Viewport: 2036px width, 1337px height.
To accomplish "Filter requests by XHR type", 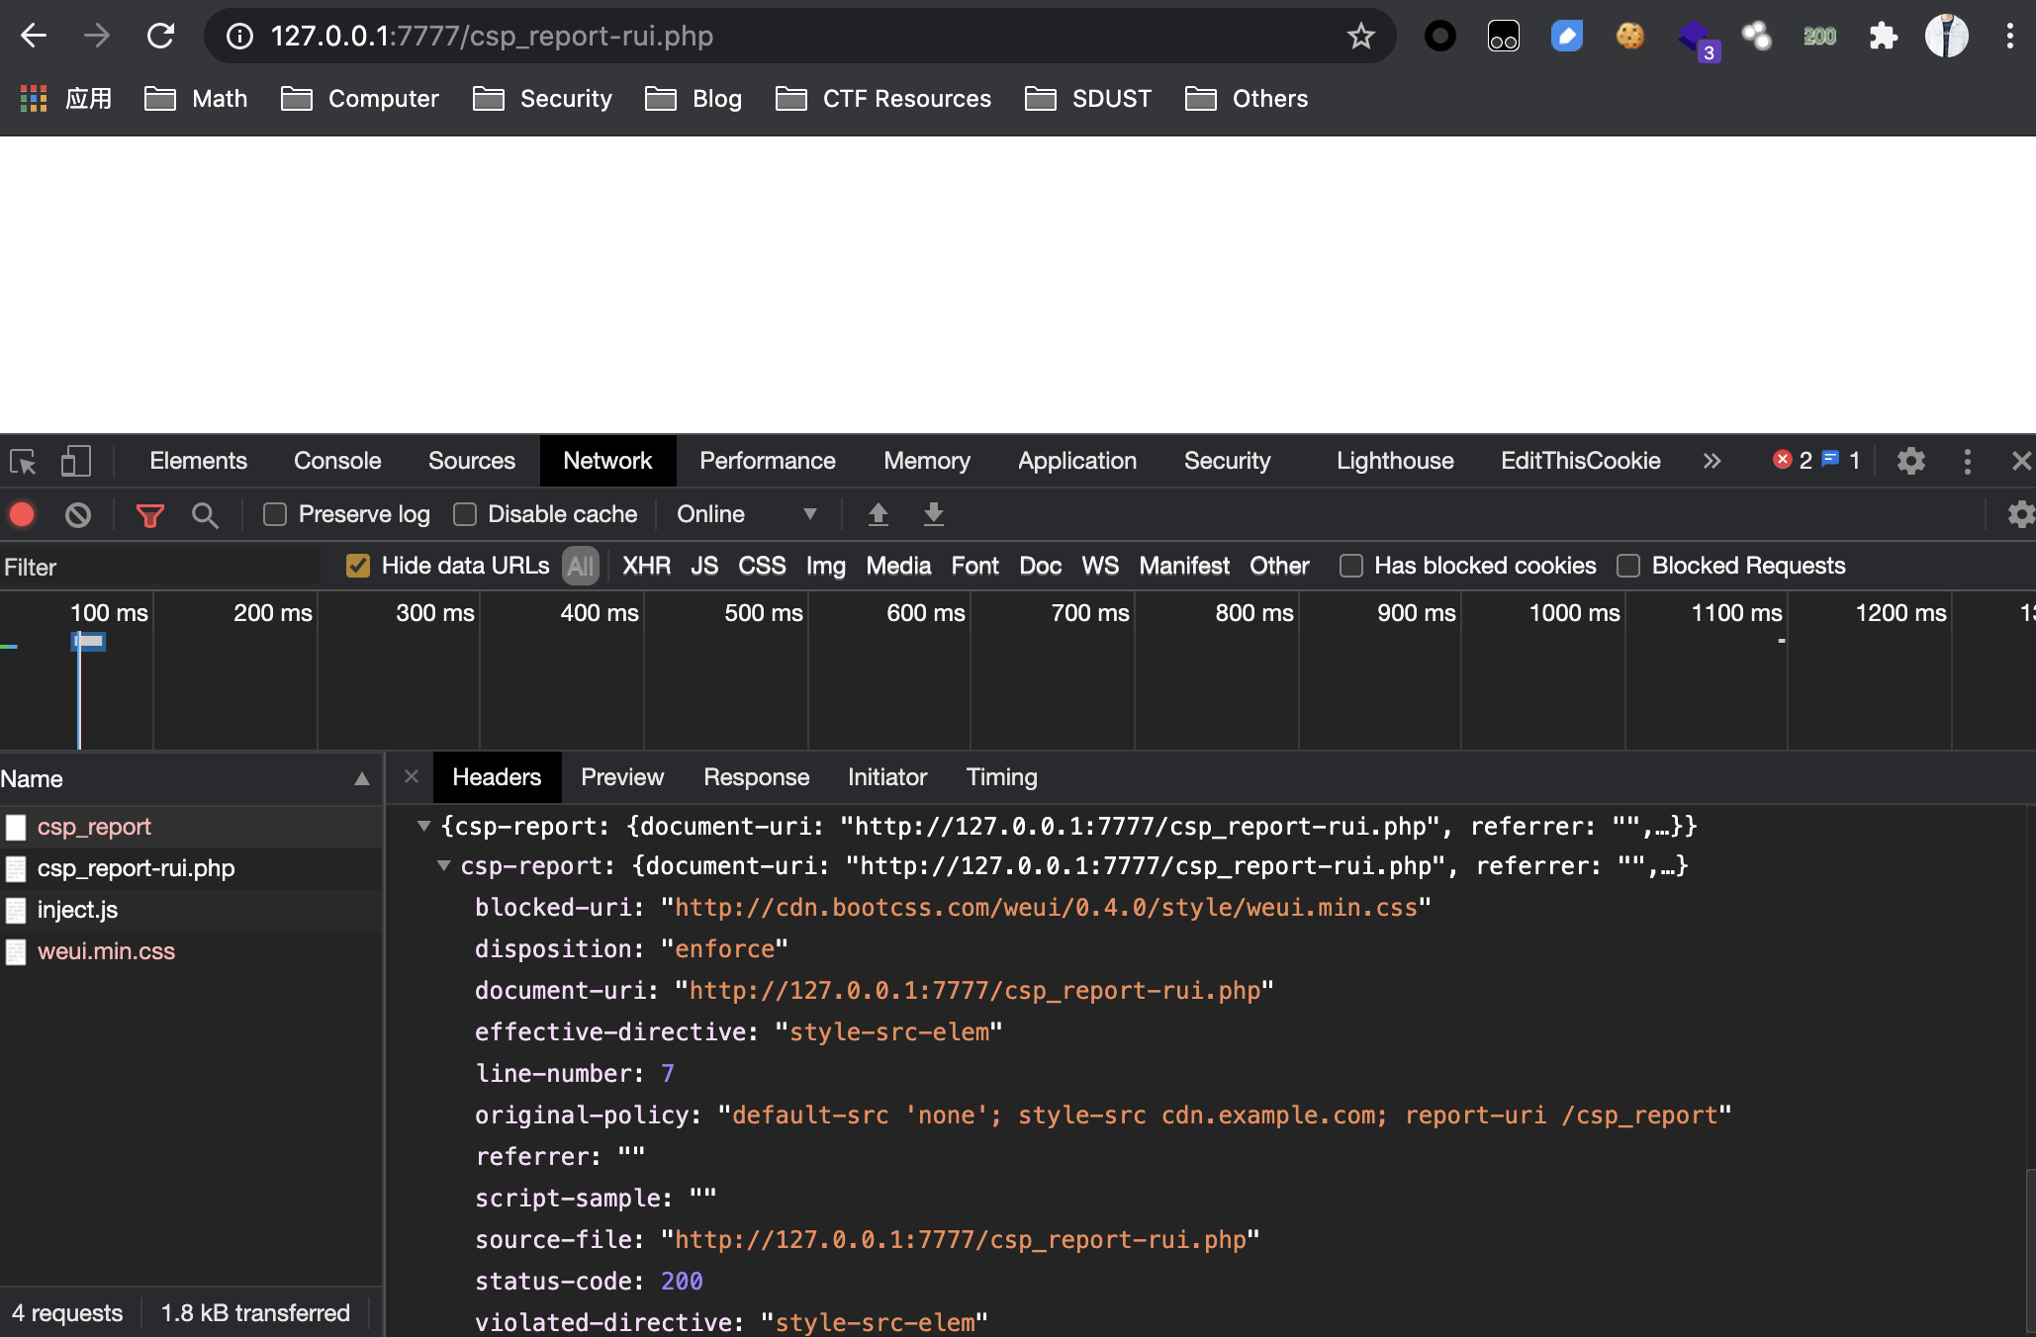I will point(646,566).
